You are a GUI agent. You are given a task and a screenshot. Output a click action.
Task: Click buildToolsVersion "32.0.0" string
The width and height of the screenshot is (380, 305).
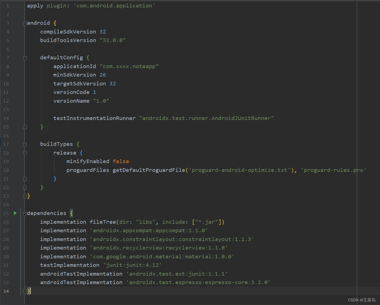pyautogui.click(x=113, y=40)
